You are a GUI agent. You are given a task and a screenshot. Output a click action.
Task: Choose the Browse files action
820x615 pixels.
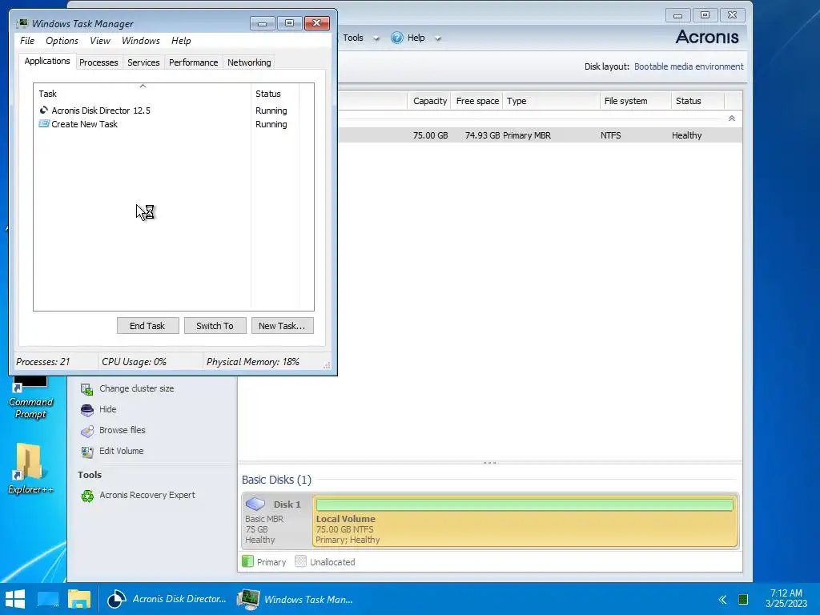coord(123,430)
